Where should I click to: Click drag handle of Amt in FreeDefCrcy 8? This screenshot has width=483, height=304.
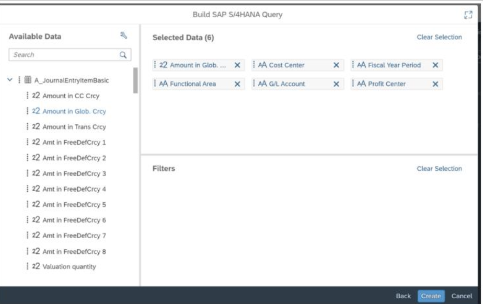point(27,251)
